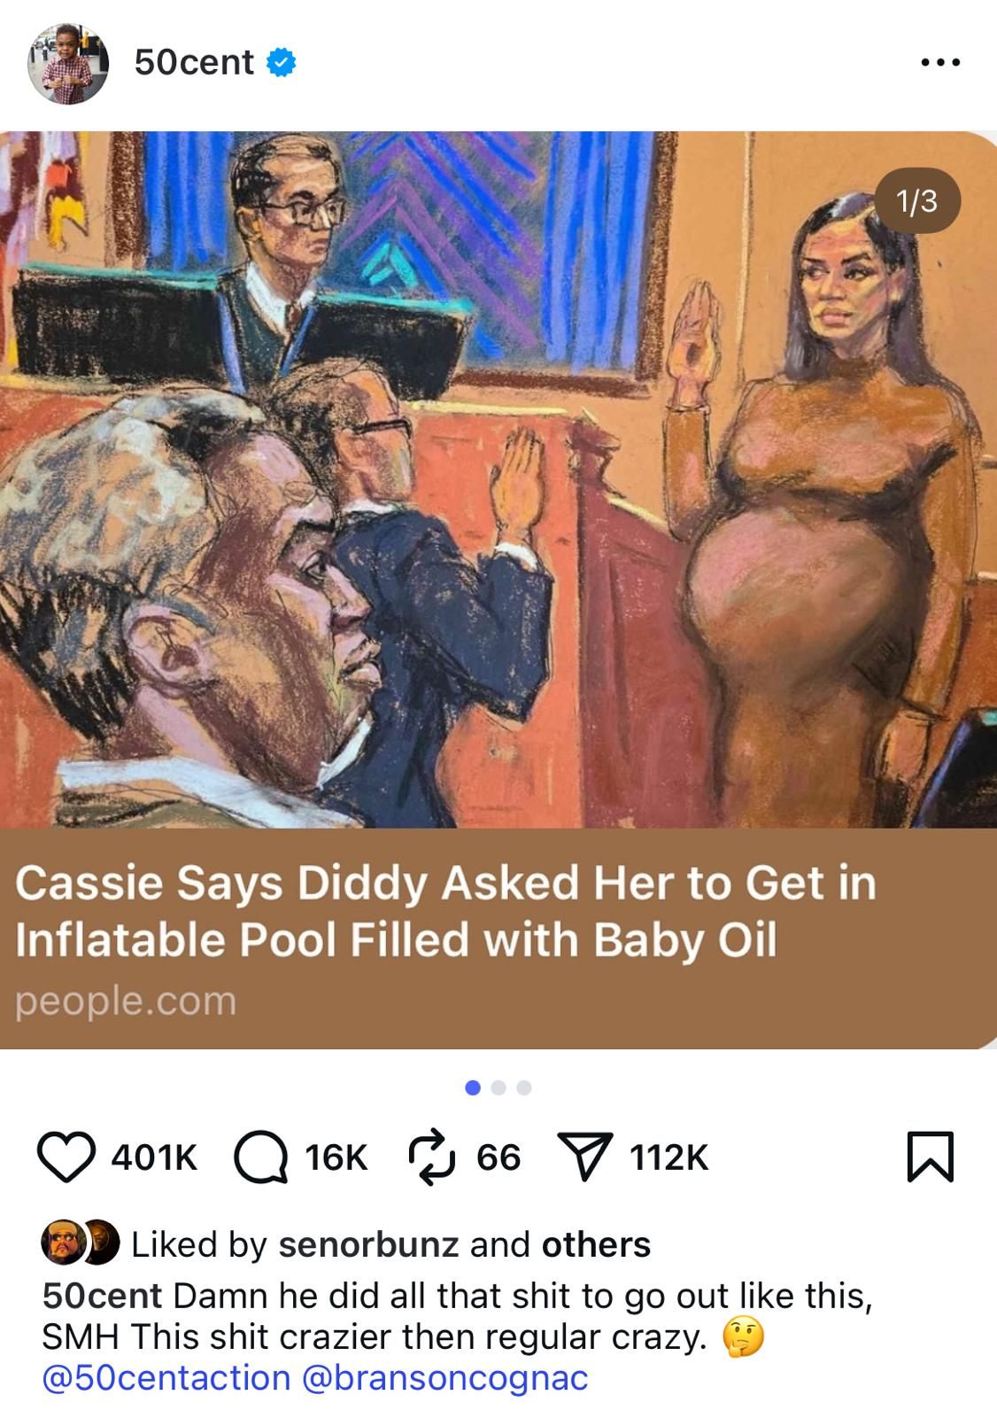This screenshot has width=997, height=1418.
Task: Open the people.com article link
Action: 126,1001
